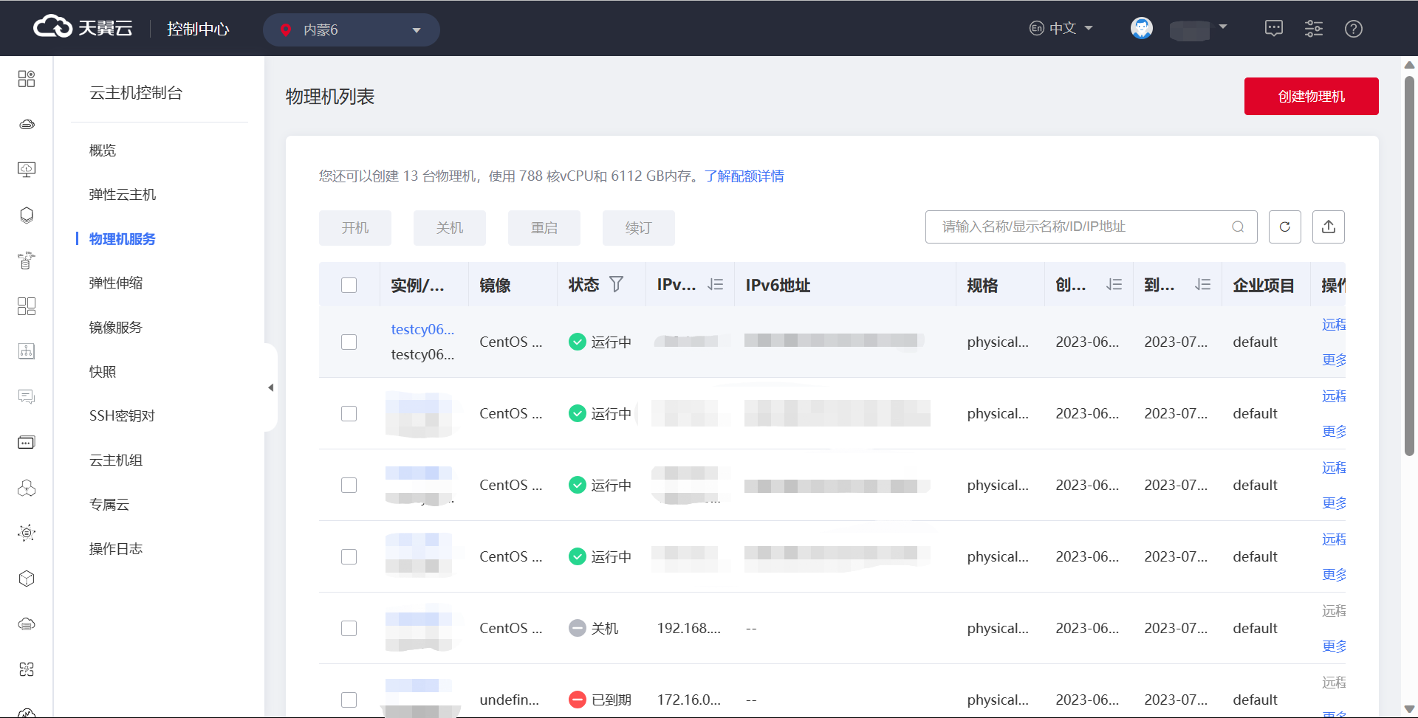Open the help question mark icon
Screen dimensions: 1418x718
tap(1353, 29)
